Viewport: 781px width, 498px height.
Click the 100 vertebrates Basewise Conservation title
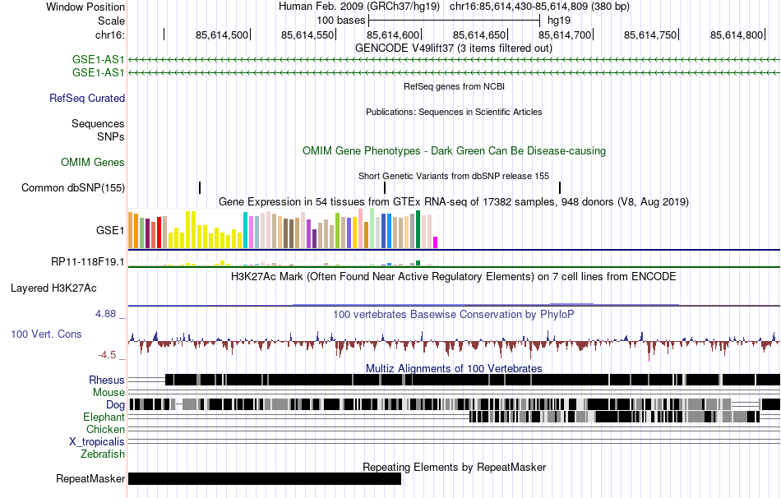point(454,314)
